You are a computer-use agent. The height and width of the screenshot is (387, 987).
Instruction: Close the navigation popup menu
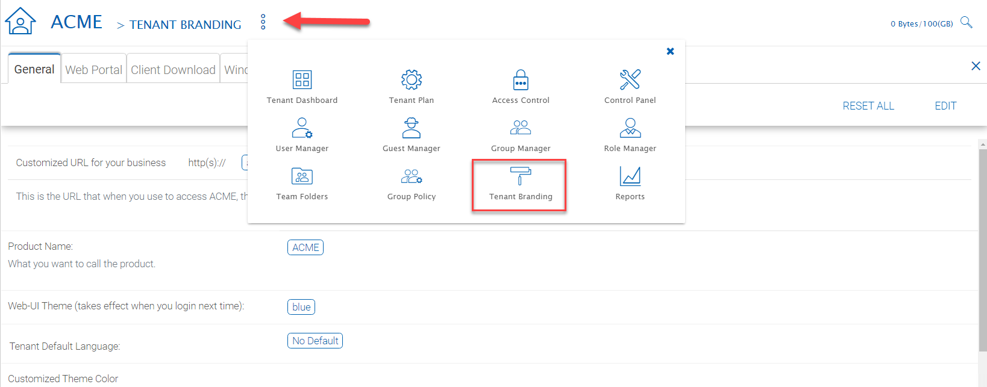[670, 51]
